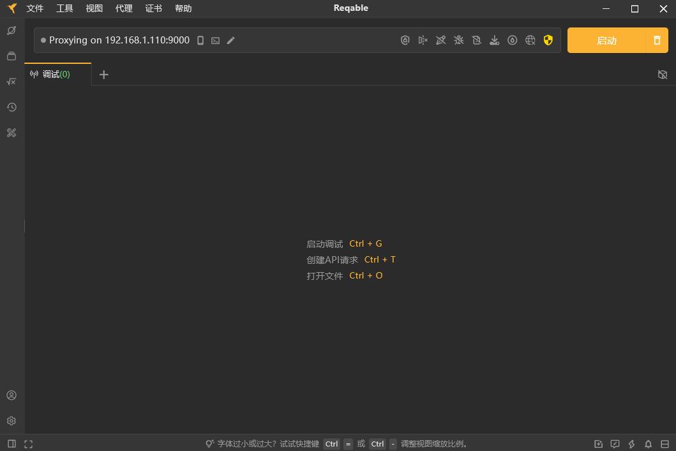The height and width of the screenshot is (451, 676).
Task: Click the download throttling icon in the toolbar
Action: (494, 40)
